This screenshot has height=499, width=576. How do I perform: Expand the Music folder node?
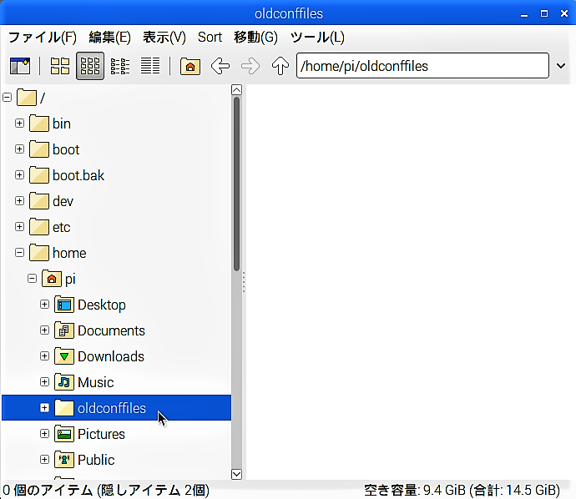tap(44, 382)
